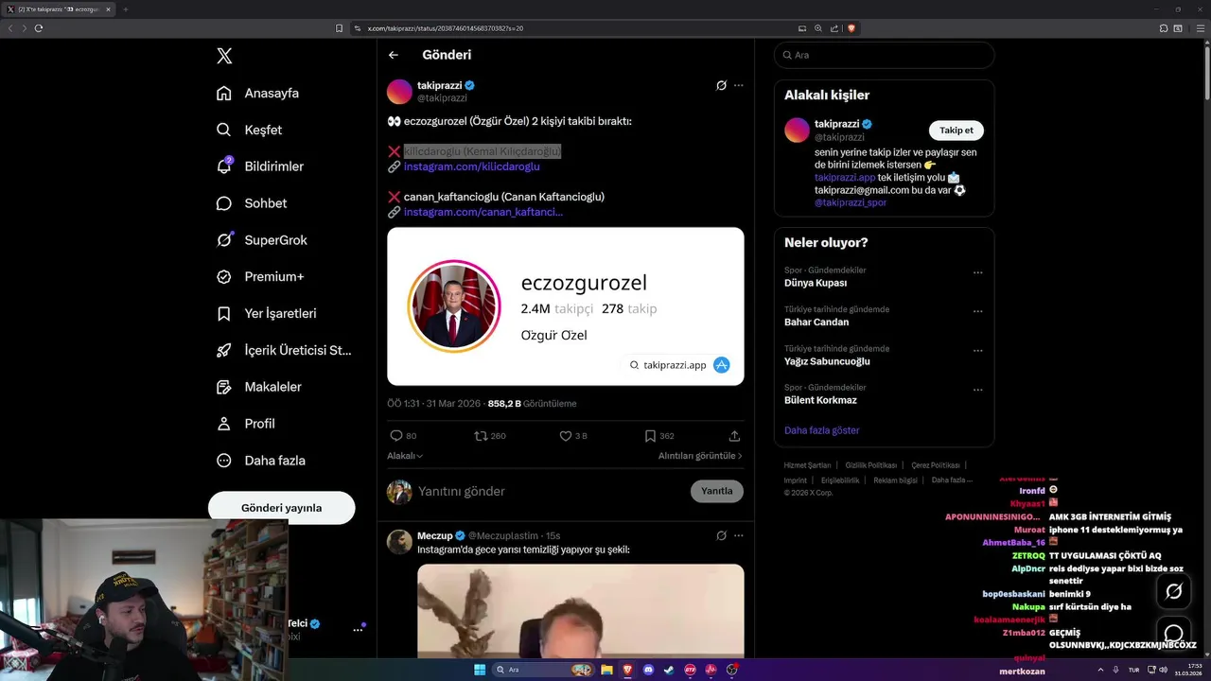This screenshot has width=1211, height=681.
Task: Open SuperGrok from the sidebar
Action: 261,240
